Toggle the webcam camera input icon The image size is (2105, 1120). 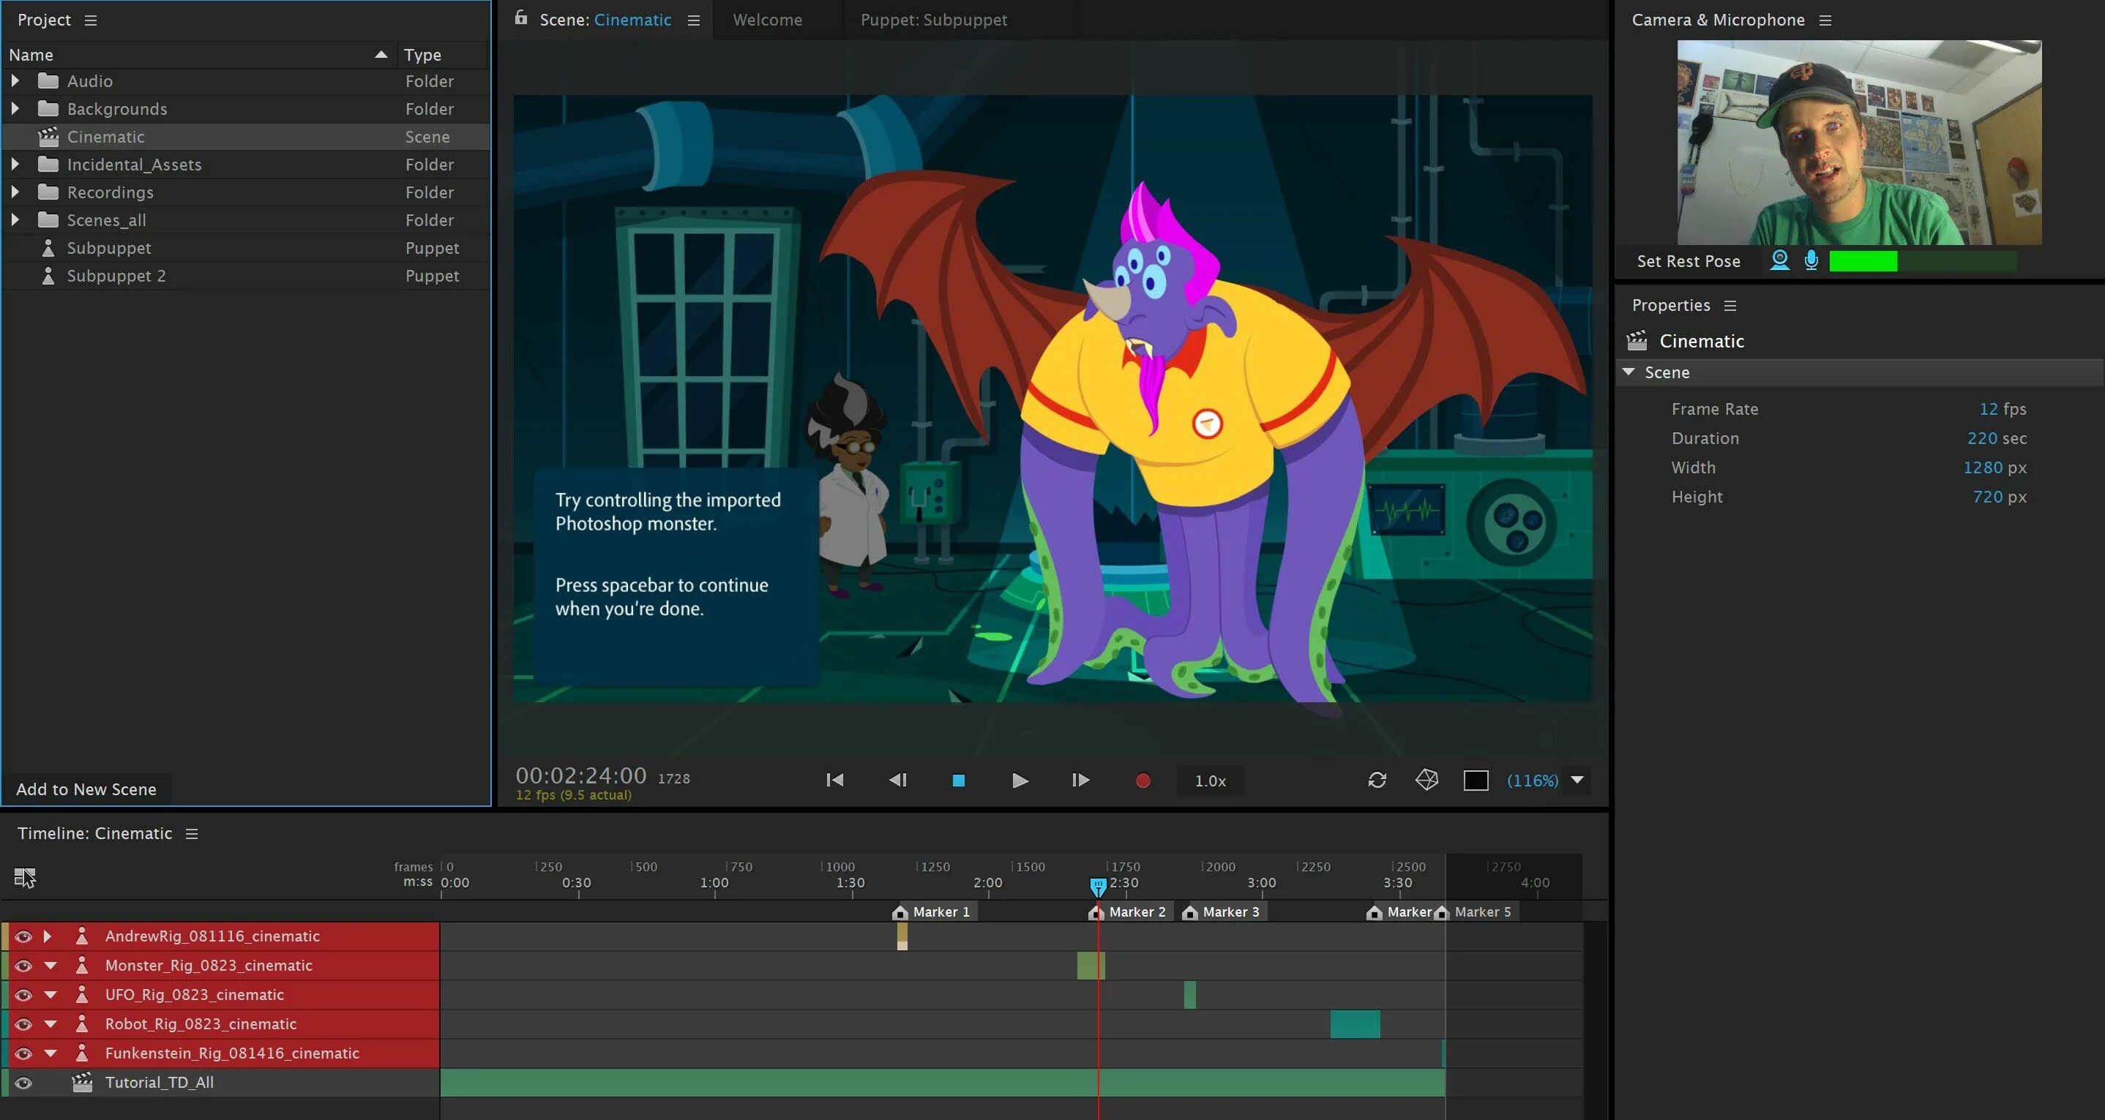click(x=1779, y=260)
